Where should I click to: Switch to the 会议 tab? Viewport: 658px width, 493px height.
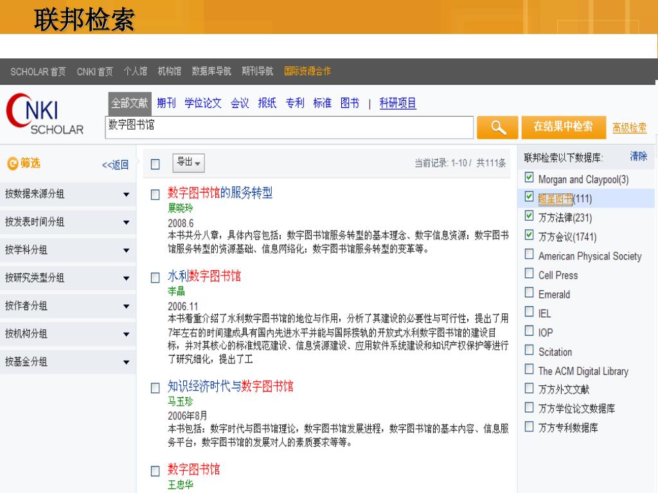240,103
